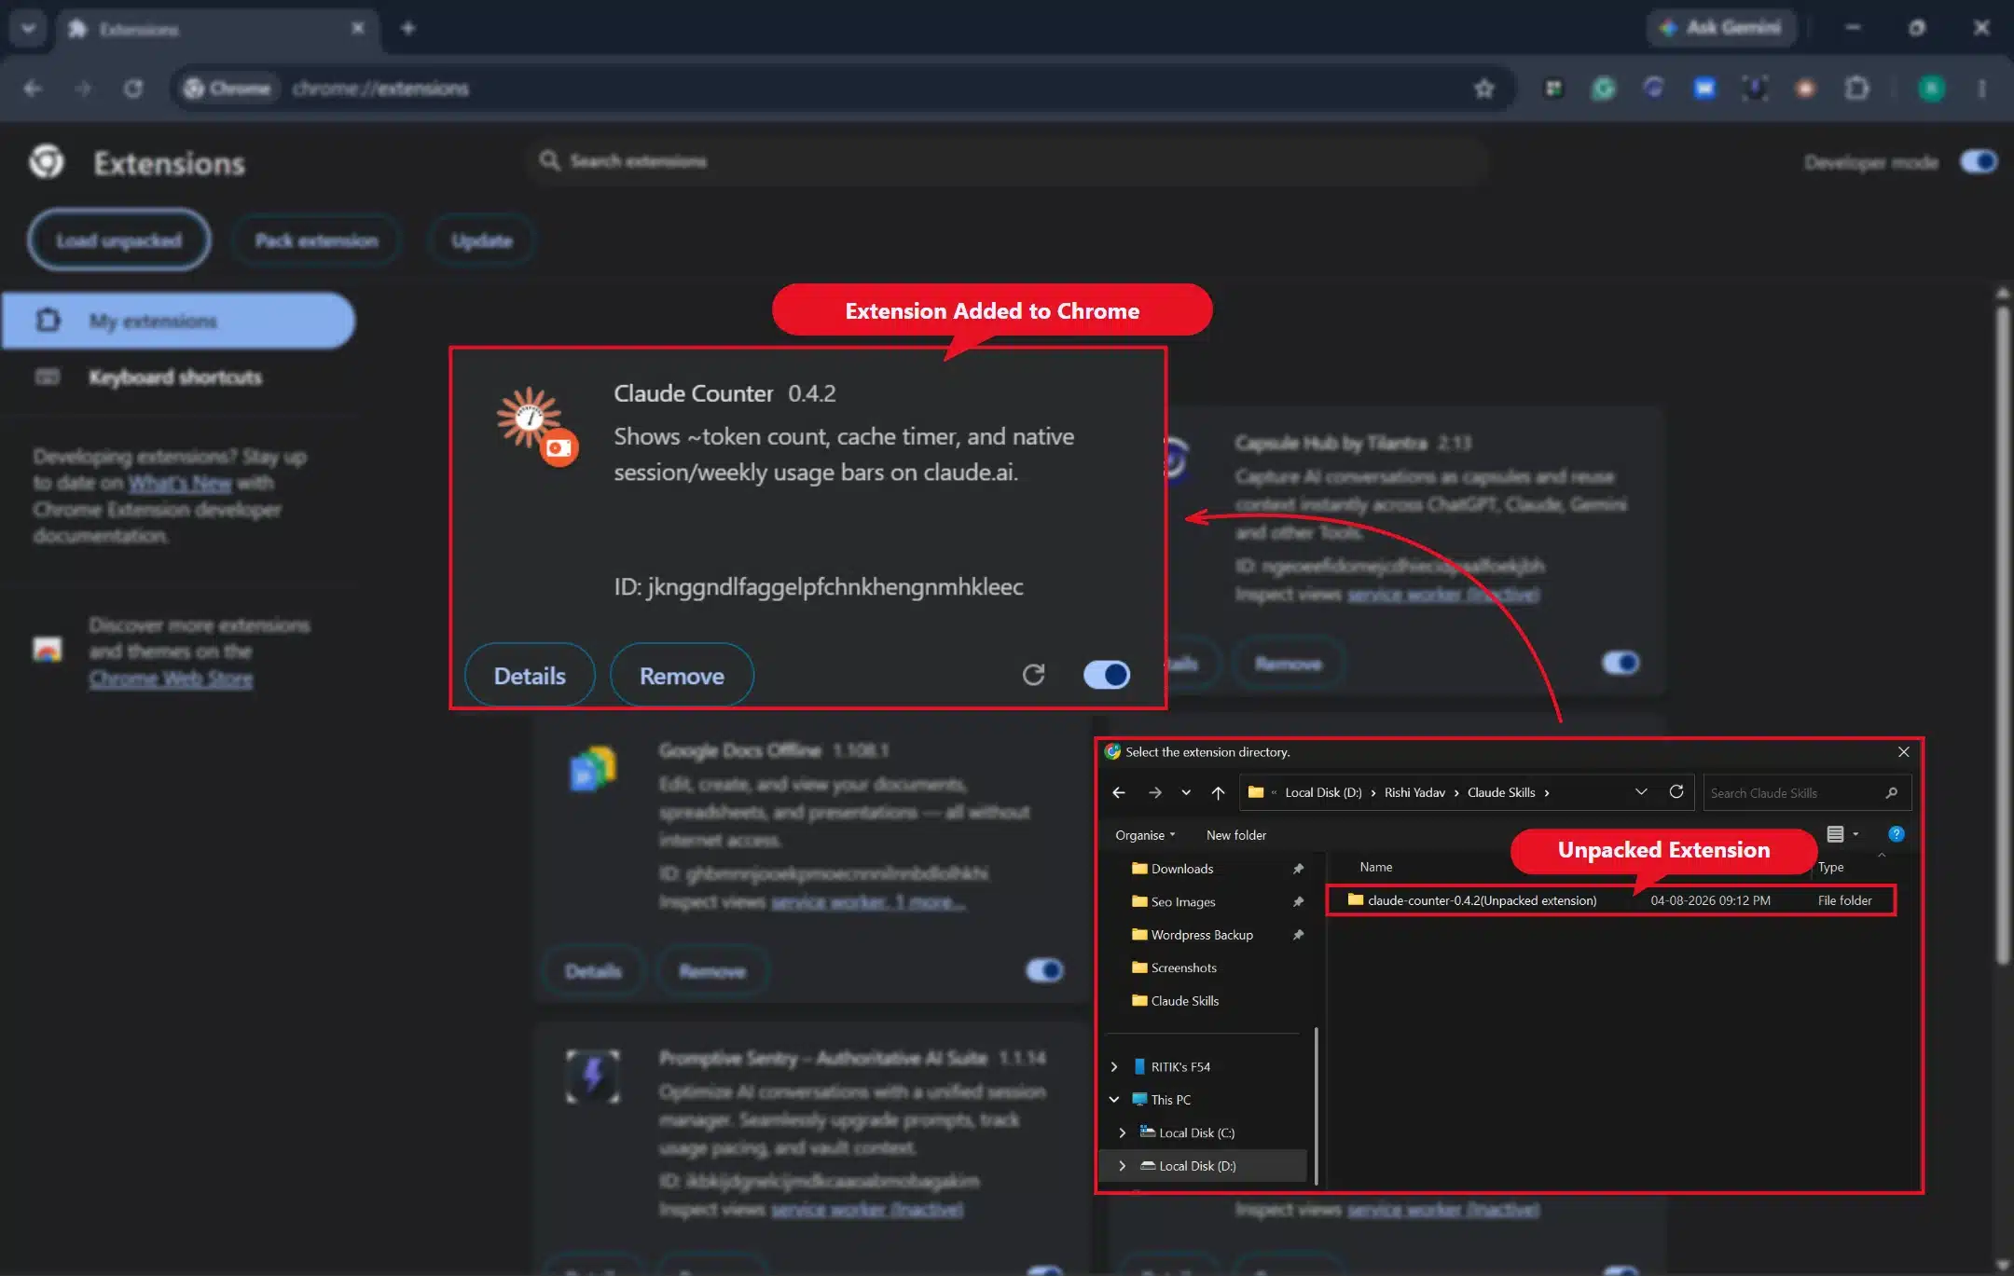Click the Search Claude Skills field
This screenshot has width=2014, height=1276.
[1806, 793]
